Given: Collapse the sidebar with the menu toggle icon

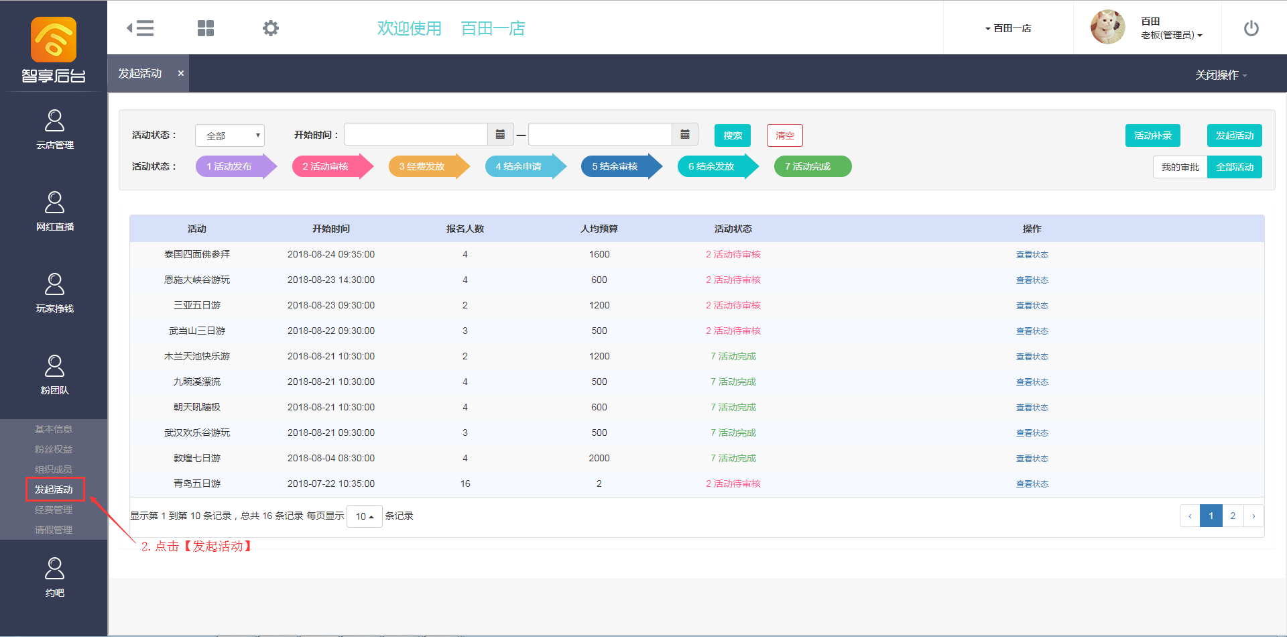Looking at the screenshot, I should coord(140,28).
